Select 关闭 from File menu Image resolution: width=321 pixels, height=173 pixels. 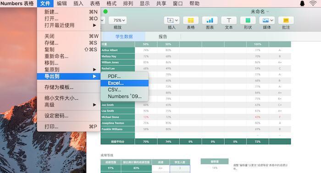69,36
